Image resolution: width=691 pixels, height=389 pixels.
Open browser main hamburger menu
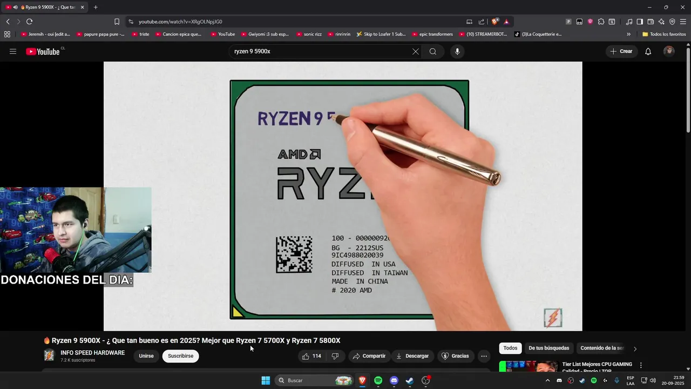coord(683,22)
